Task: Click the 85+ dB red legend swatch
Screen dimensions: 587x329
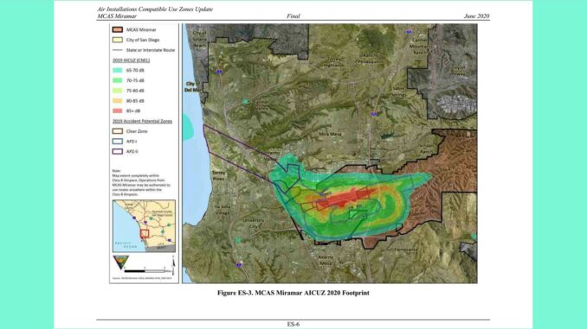Action: [118, 111]
